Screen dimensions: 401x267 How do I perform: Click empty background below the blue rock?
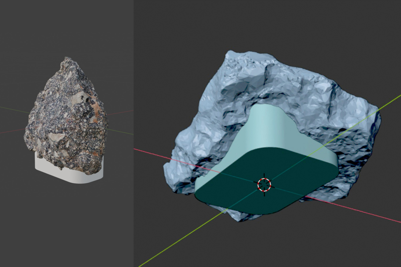267,244
